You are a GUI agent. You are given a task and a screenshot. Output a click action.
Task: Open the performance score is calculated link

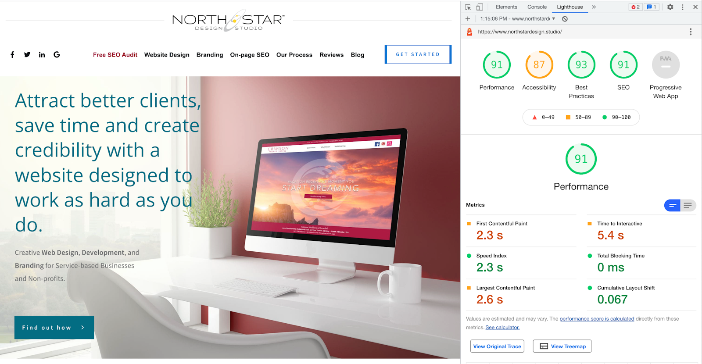[597, 319]
